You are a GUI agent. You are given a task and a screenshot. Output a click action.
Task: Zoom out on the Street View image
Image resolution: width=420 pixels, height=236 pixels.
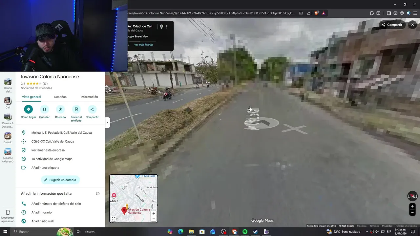pyautogui.click(x=412, y=212)
